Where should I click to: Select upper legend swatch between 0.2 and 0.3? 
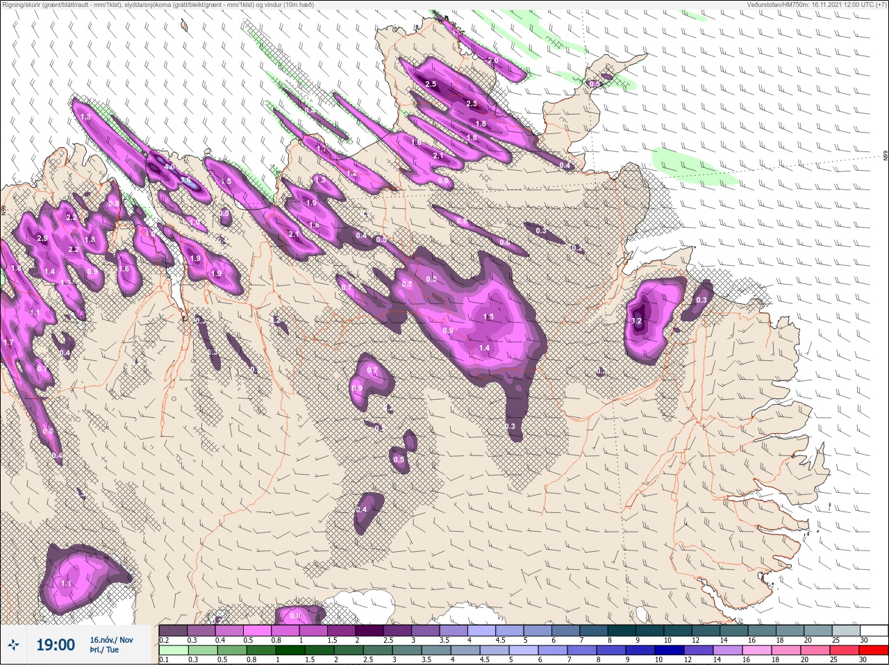tap(173, 630)
